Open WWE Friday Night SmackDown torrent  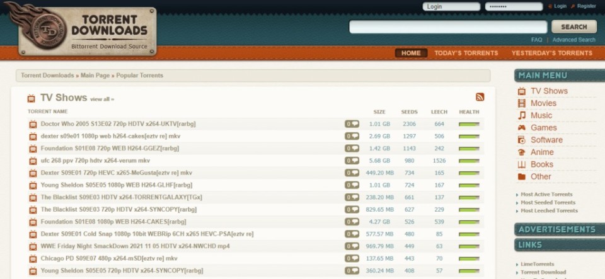tap(135, 246)
